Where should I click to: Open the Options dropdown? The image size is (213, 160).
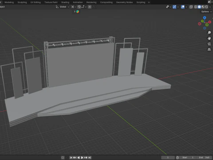point(206,12)
